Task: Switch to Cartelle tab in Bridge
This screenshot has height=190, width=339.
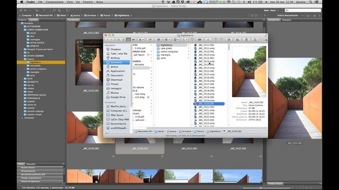Action: [x=33, y=20]
